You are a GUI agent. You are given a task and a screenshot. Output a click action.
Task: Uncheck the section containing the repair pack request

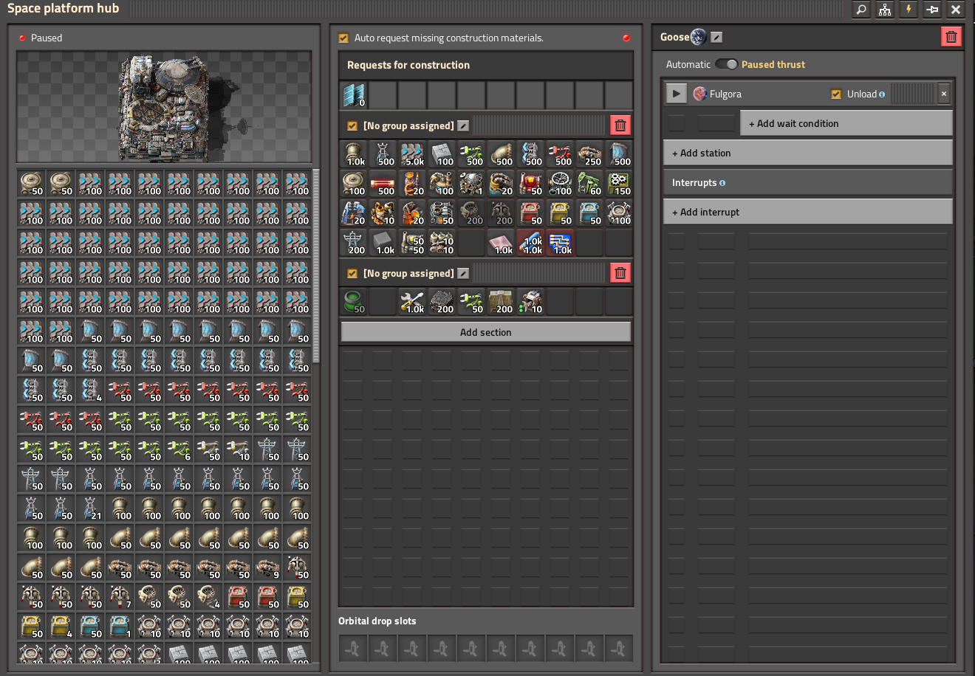point(352,273)
